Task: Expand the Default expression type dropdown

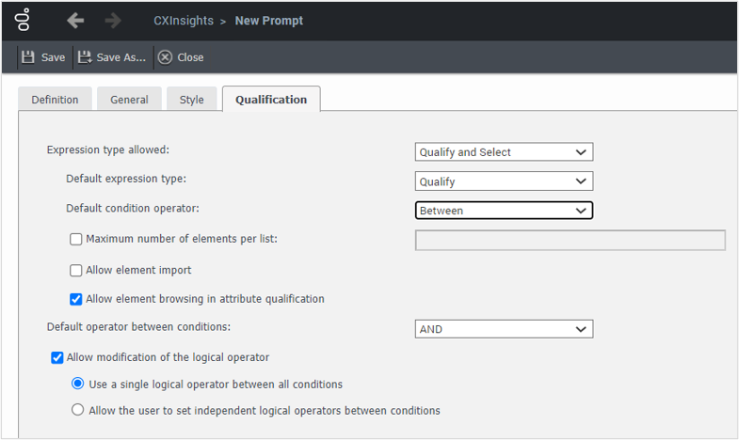Action: (x=504, y=181)
